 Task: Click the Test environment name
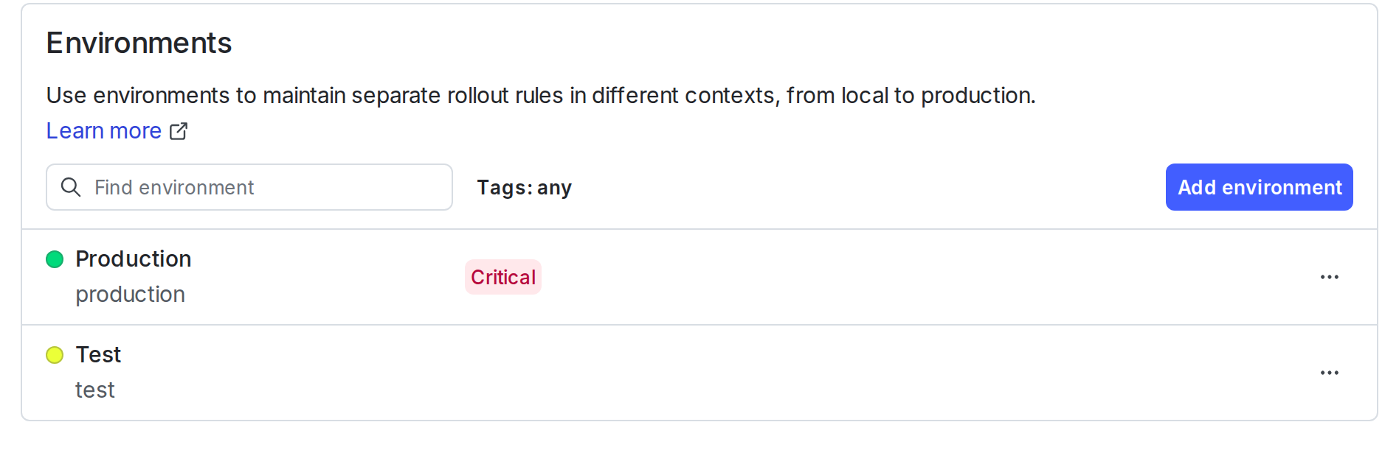pyautogui.click(x=98, y=355)
